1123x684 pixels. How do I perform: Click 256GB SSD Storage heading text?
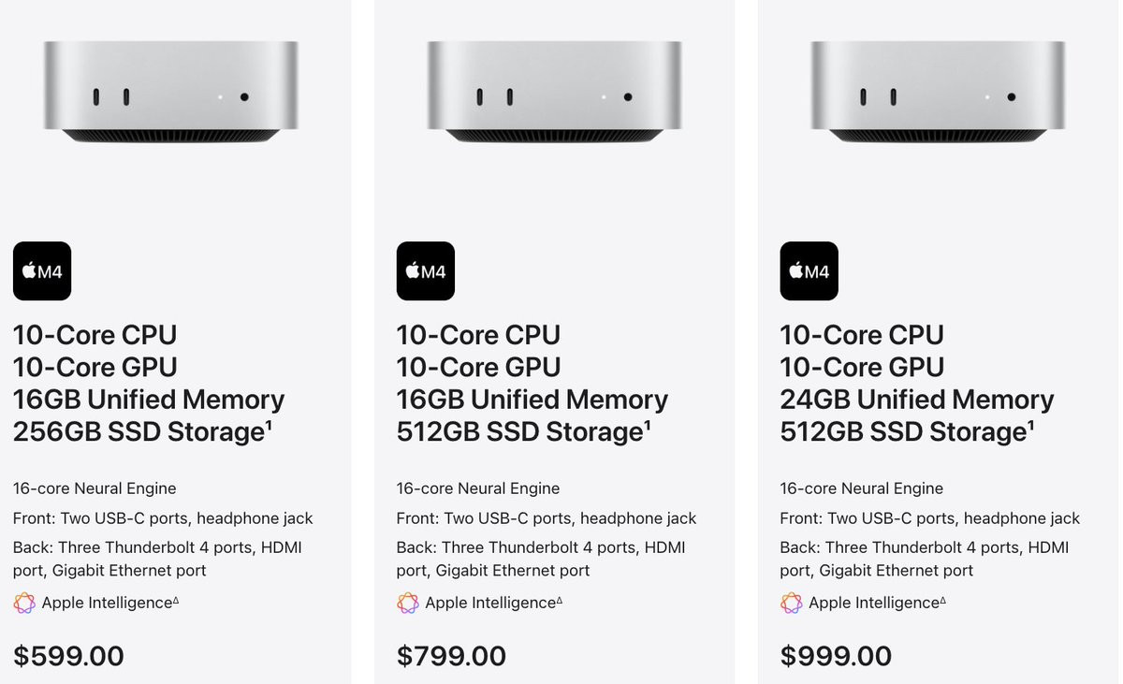coord(139,431)
